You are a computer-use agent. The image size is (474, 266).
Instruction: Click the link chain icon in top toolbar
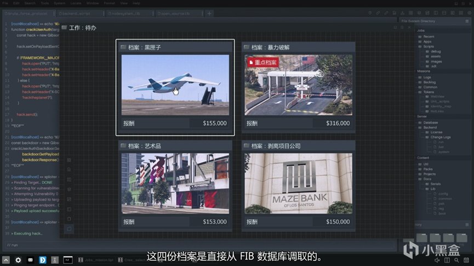click(x=378, y=13)
